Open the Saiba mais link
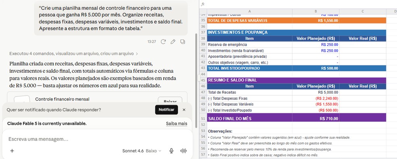The image size is (397, 159). click(176, 123)
